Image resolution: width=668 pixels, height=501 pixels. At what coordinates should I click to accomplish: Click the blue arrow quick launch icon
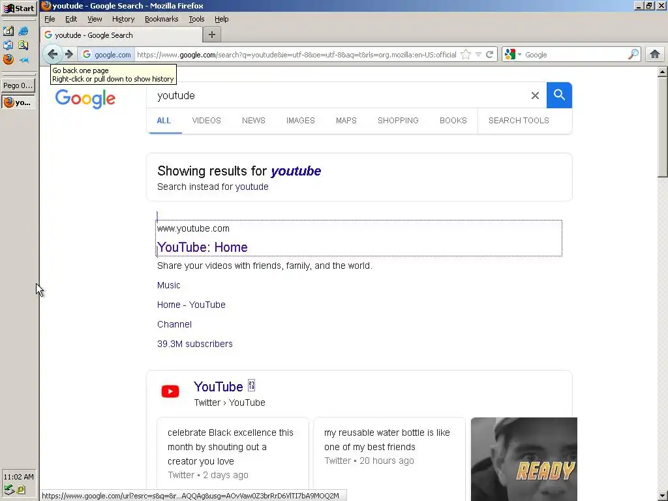click(x=24, y=60)
